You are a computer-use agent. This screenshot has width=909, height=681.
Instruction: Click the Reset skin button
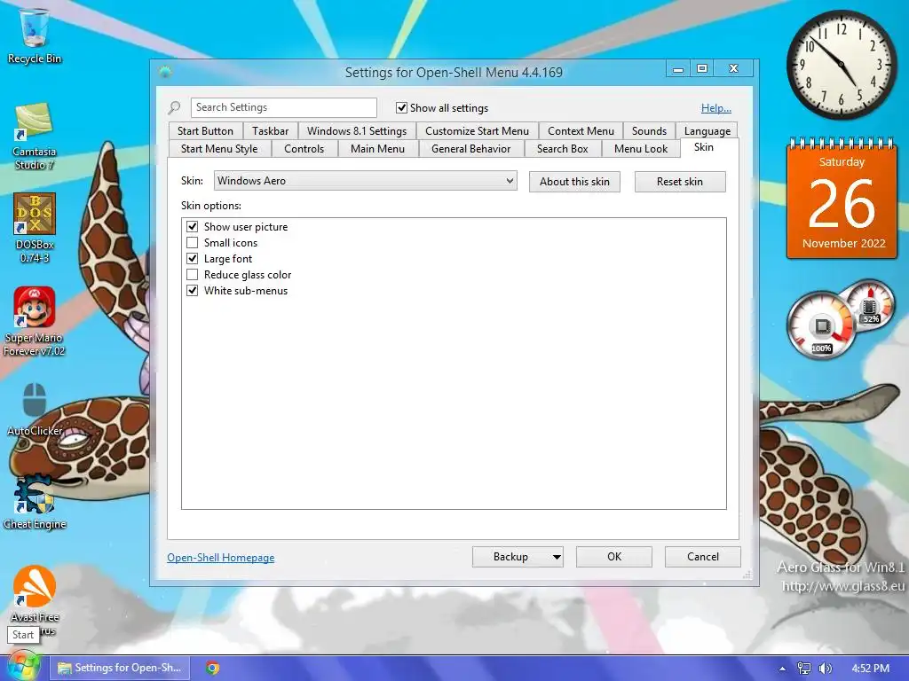pyautogui.click(x=679, y=182)
